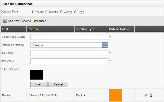This screenshot has height=102, width=164.
Task: Click the orange colour swatch in Monitor row
Action: tap(115, 95)
